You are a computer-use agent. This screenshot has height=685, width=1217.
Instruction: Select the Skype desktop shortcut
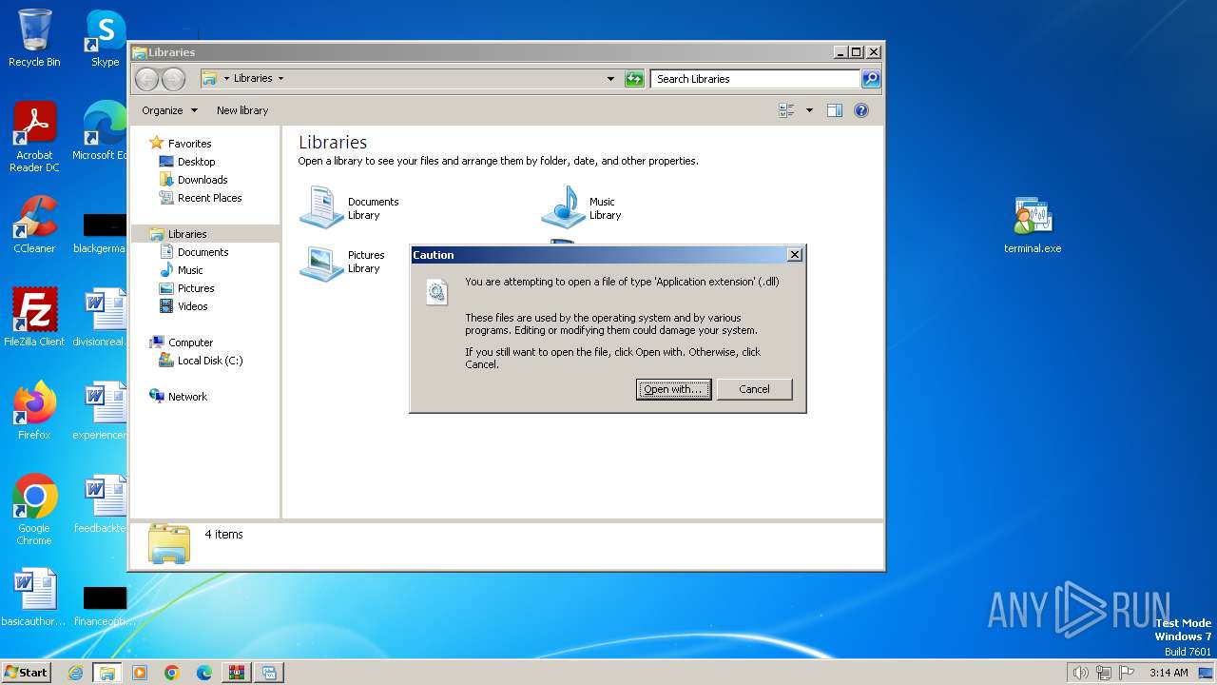(x=105, y=38)
